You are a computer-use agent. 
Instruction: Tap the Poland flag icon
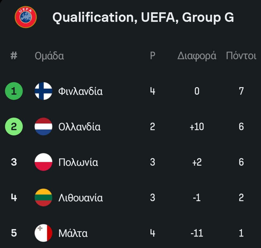43,162
